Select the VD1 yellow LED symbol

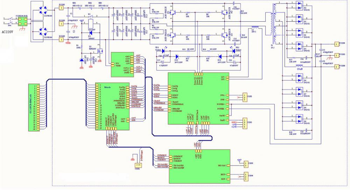(x=163, y=51)
